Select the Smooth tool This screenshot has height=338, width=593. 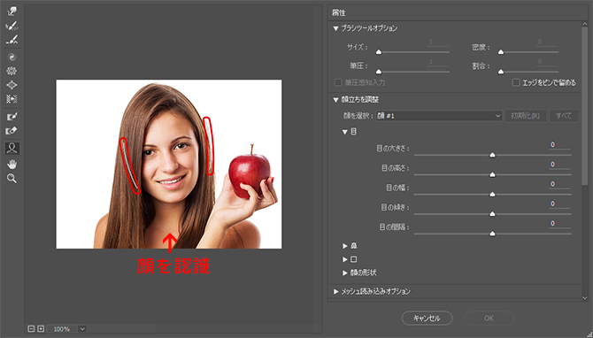12,39
